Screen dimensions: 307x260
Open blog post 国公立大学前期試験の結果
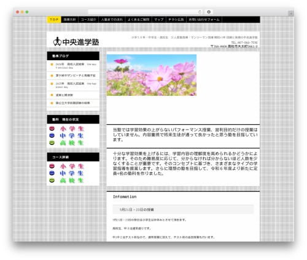[72, 103]
